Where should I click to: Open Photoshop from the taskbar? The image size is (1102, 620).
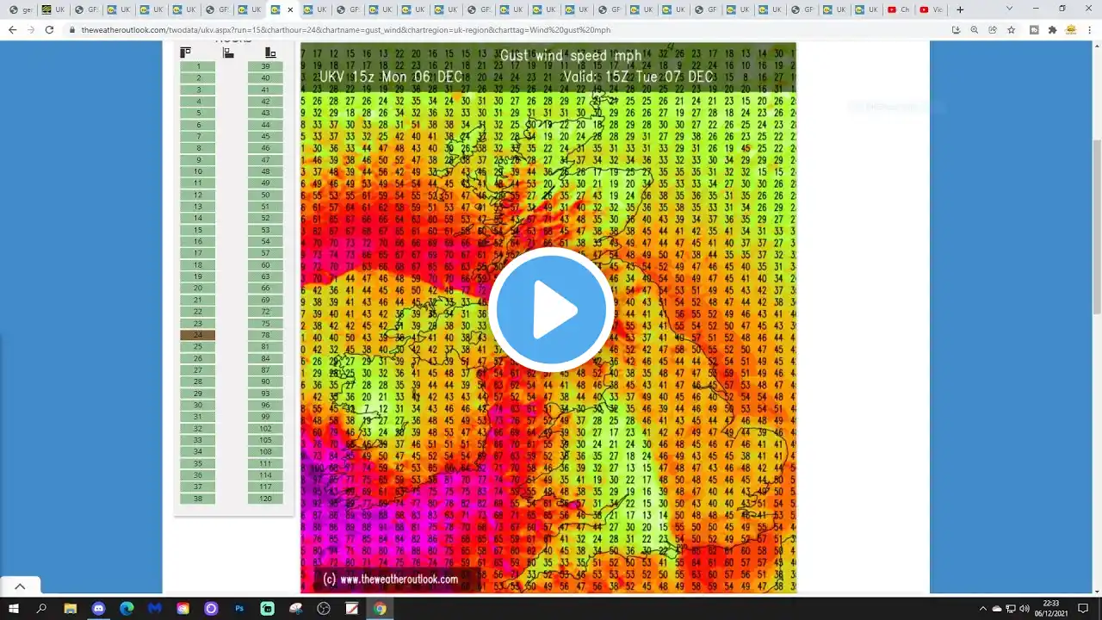tap(239, 609)
